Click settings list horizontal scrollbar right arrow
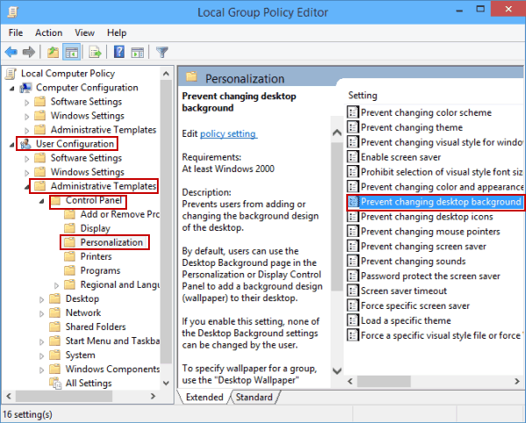This screenshot has width=526, height=423. point(517,381)
